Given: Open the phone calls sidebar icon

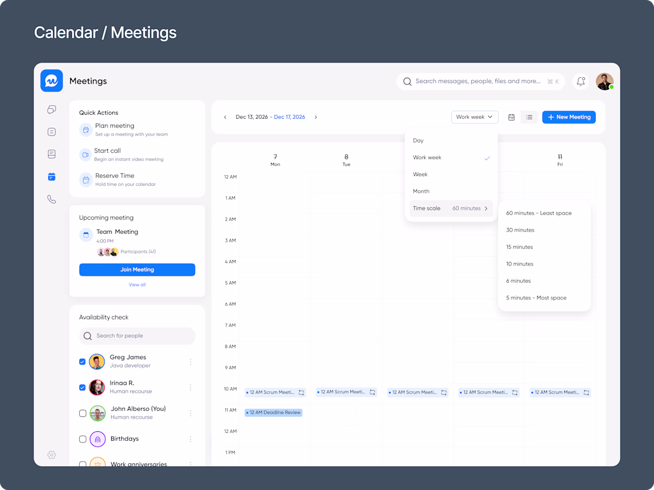Looking at the screenshot, I should coord(52,200).
